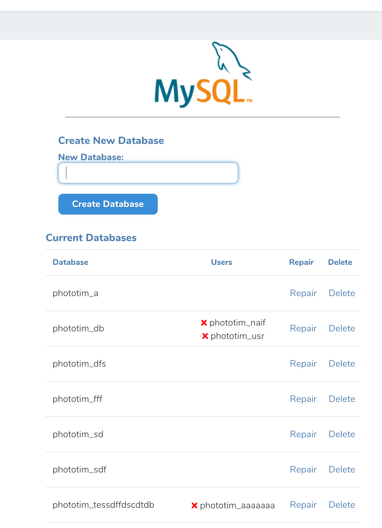Delete the phototim_tessdffdscdtdb database
The height and width of the screenshot is (528, 382).
(x=342, y=505)
